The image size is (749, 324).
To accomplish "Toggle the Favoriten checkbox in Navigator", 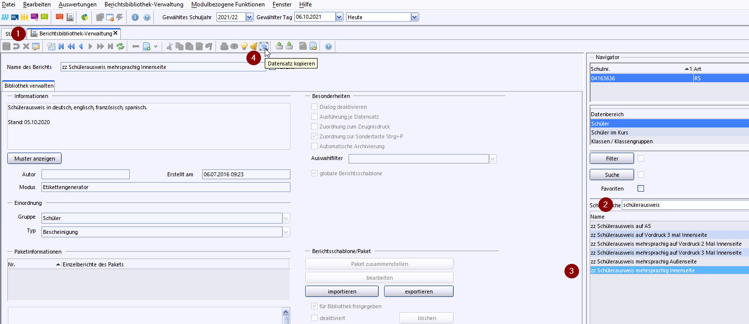I will coord(641,189).
